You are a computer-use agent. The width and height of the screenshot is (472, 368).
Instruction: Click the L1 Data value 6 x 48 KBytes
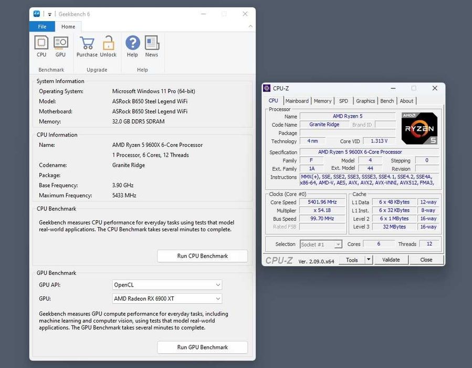coord(394,202)
